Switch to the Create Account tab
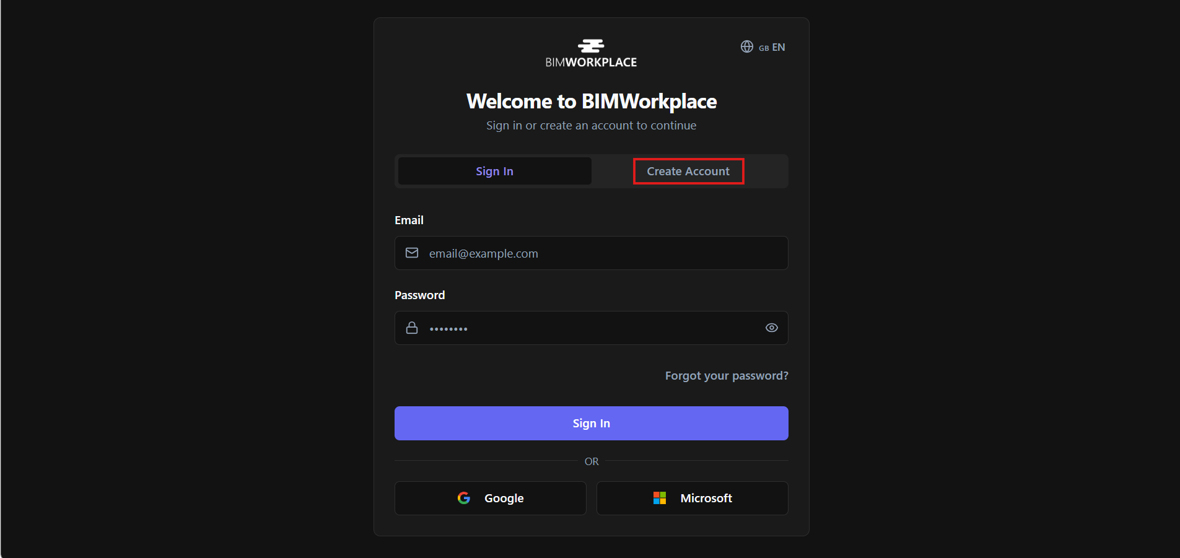 [688, 171]
